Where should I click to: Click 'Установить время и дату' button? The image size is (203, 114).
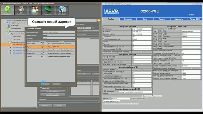[x=111, y=101]
